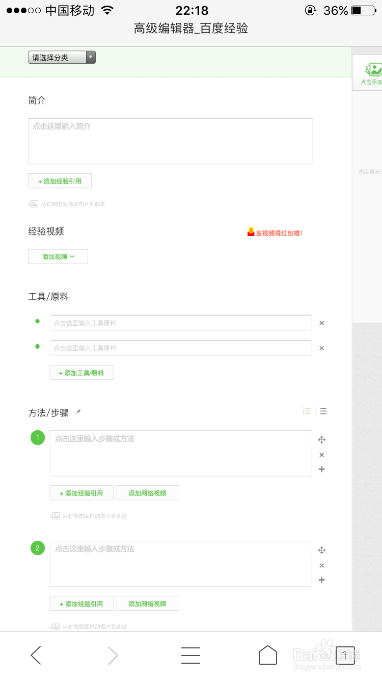
Task: Delete step 1 with the X icon
Action: click(321, 455)
